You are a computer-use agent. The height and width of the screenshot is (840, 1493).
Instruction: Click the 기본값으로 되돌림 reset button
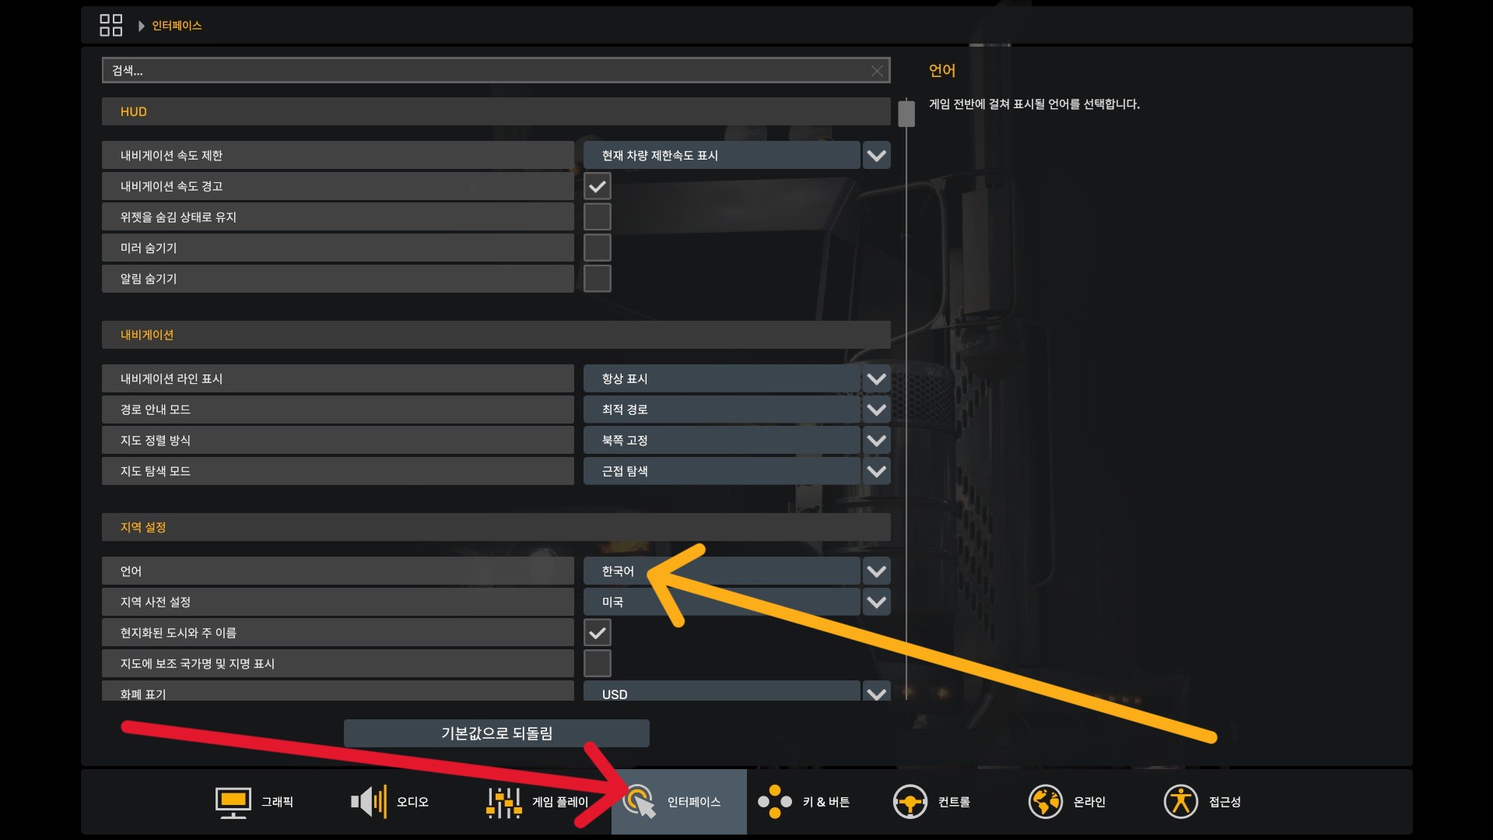[x=496, y=733]
